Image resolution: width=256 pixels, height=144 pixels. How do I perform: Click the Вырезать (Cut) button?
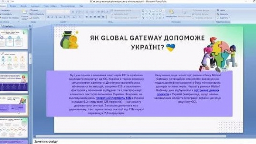click(4, 10)
